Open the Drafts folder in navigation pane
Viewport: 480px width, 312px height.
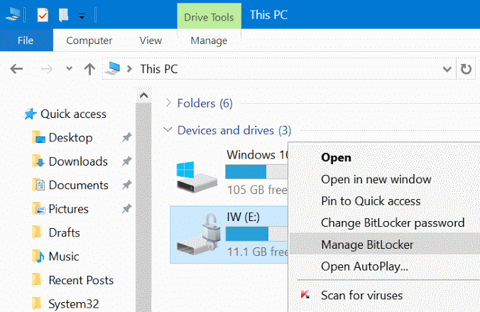point(64,232)
